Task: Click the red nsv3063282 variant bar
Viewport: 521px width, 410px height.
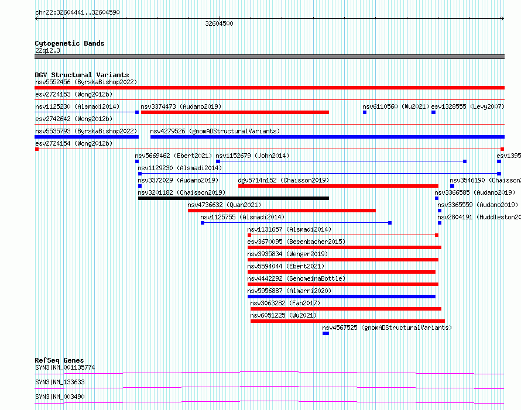Action: coord(346,309)
